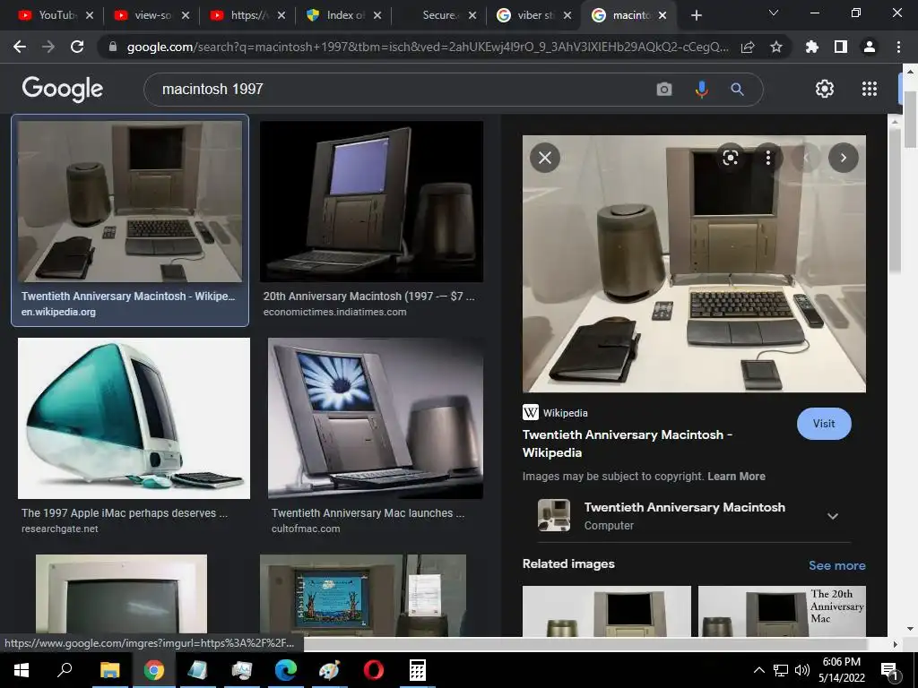Bookmark this page with star icon
This screenshot has height=688, width=918.
click(776, 47)
